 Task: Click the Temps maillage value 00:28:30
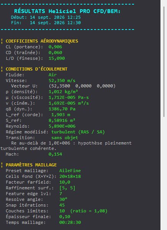70,222
